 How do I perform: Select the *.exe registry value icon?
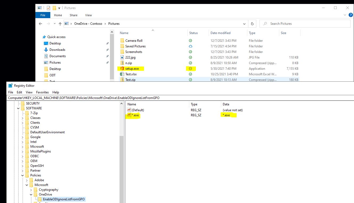[129, 115]
